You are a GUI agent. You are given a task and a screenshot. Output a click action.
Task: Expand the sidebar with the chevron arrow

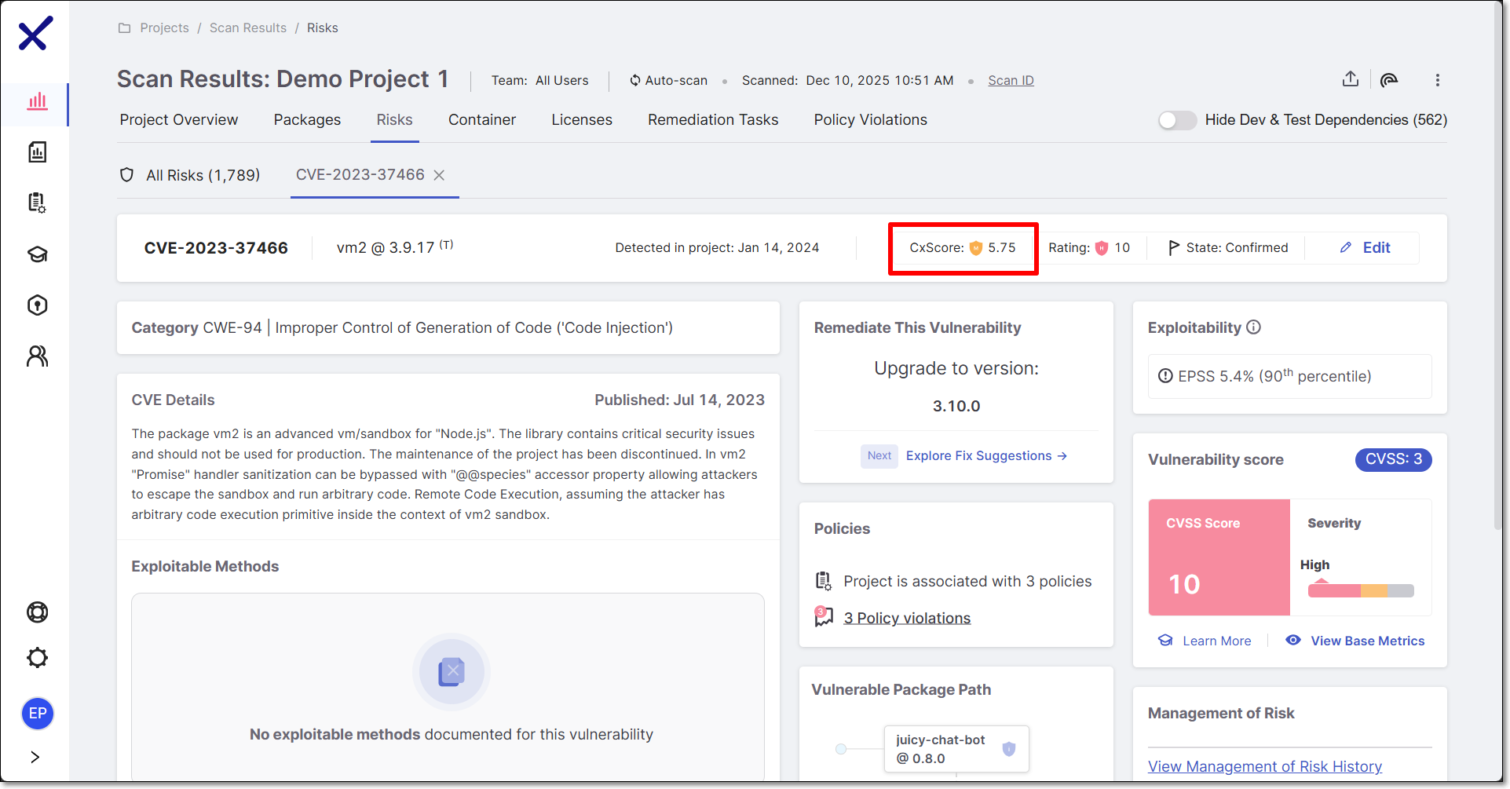(35, 757)
